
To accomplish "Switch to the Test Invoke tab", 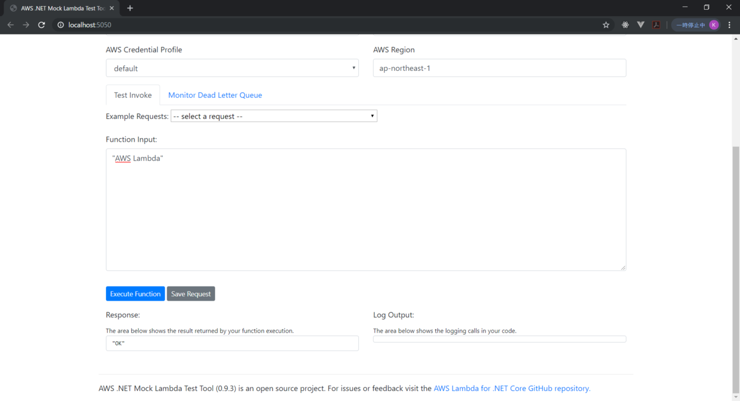I will click(133, 95).
